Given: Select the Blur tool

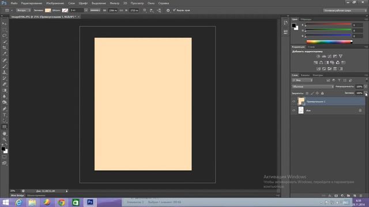Looking at the screenshot, I should click(4, 97).
